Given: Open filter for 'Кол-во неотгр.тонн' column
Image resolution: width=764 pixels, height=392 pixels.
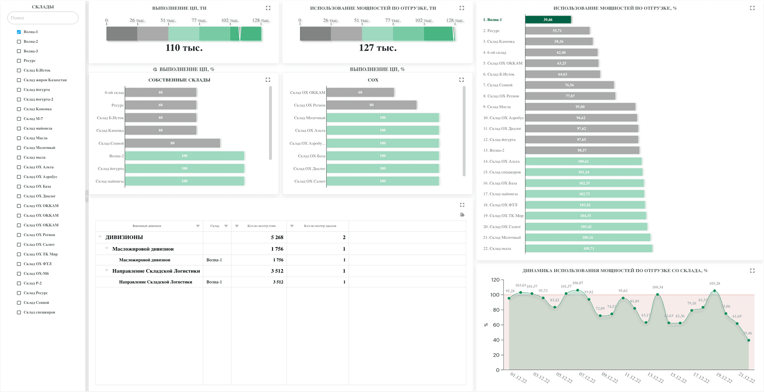Looking at the screenshot, I should (237, 226).
